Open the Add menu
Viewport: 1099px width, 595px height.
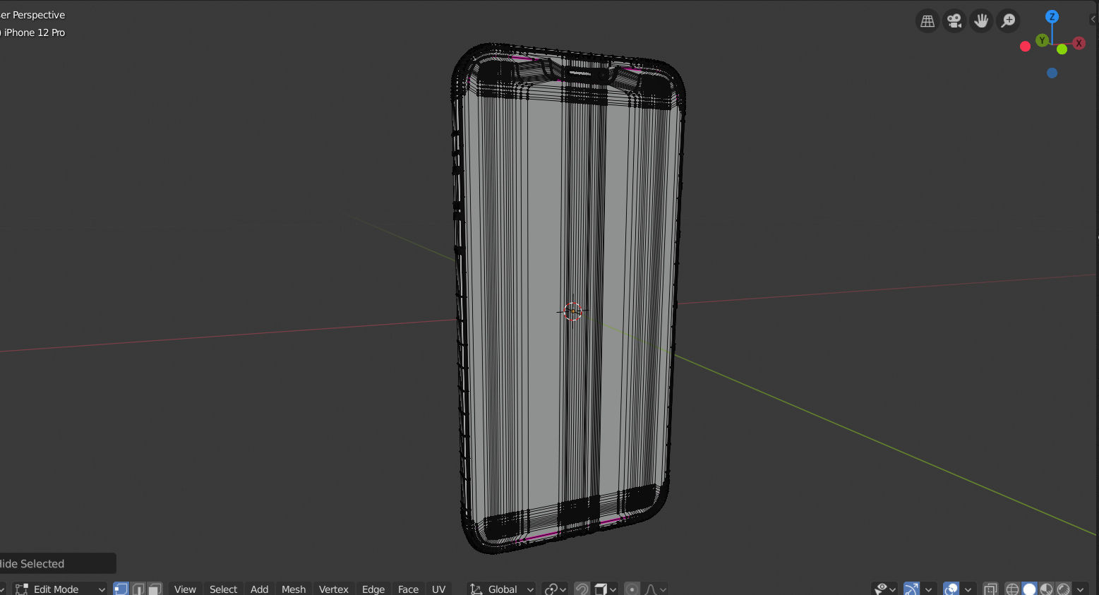(259, 589)
